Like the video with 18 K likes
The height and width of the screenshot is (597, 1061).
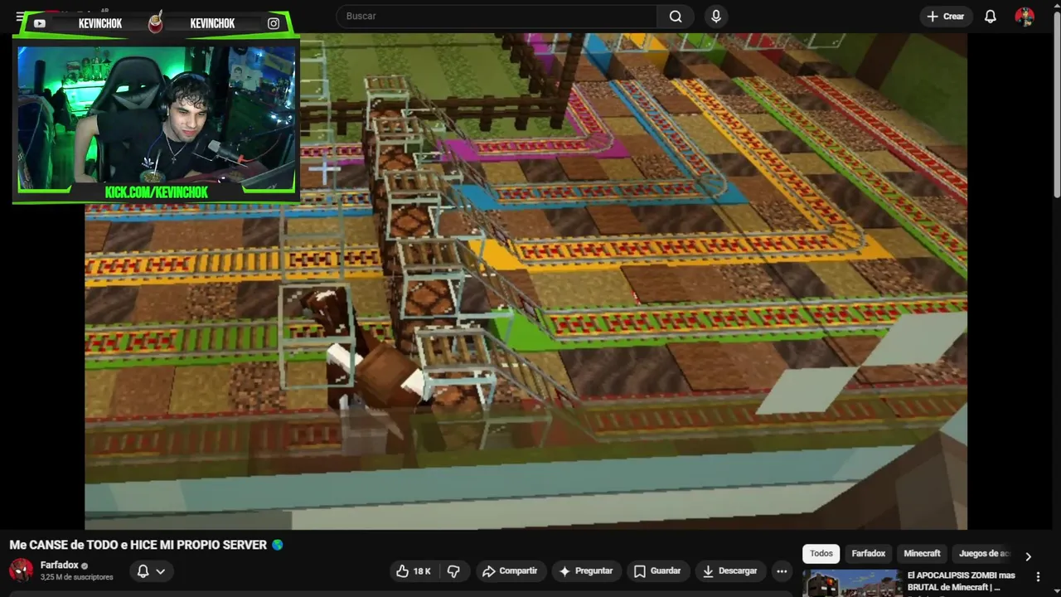click(x=413, y=571)
